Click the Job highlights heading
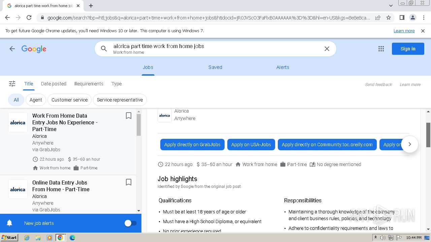The height and width of the screenshot is (242, 431). (177, 179)
